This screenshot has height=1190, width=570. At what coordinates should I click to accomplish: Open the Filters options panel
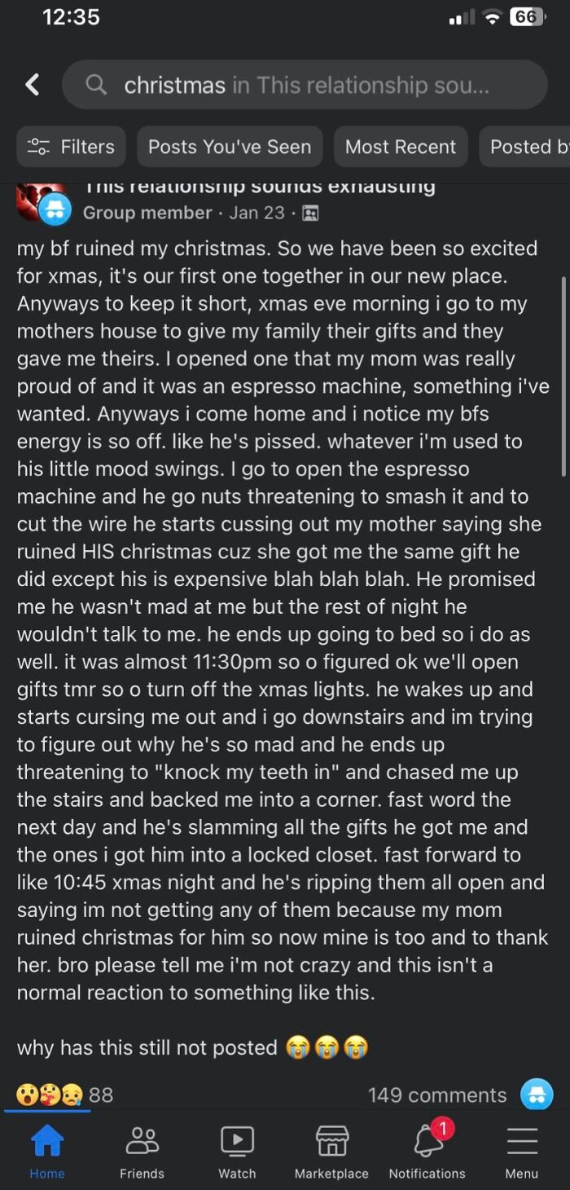coord(71,147)
